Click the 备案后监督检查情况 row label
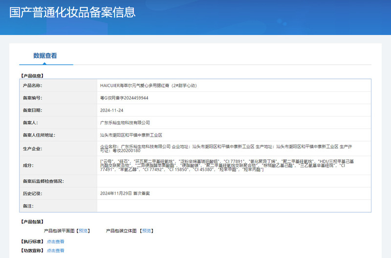391x258 pixels. coord(43,181)
